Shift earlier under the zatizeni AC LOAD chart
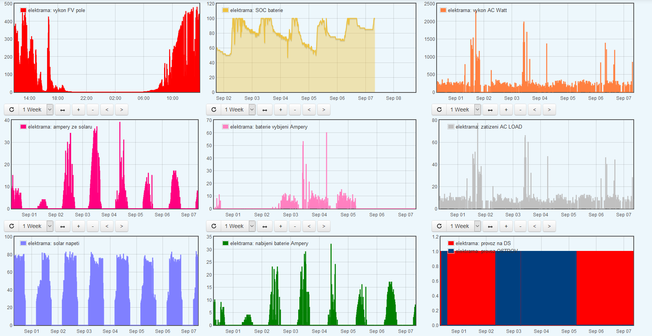 coord(535,226)
